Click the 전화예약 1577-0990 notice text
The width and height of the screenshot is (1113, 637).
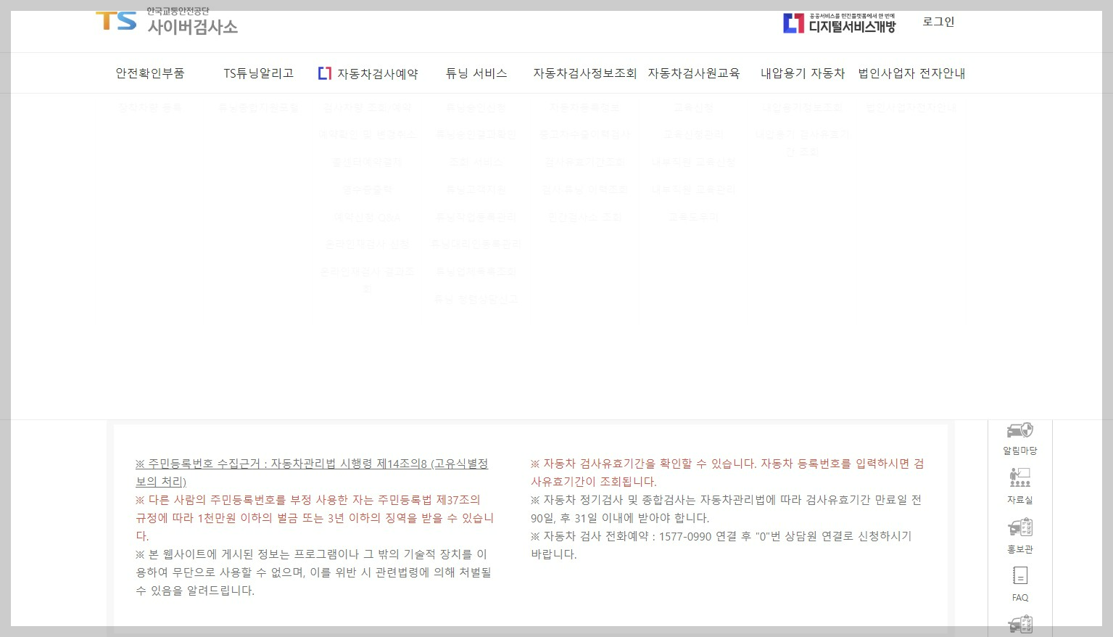pyautogui.click(x=721, y=545)
